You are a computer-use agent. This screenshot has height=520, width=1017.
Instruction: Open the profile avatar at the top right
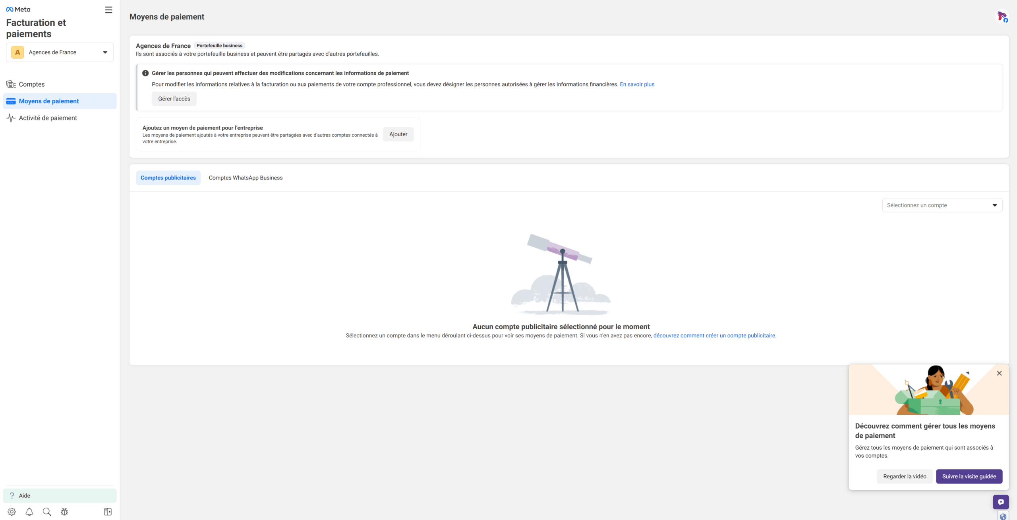point(1002,17)
